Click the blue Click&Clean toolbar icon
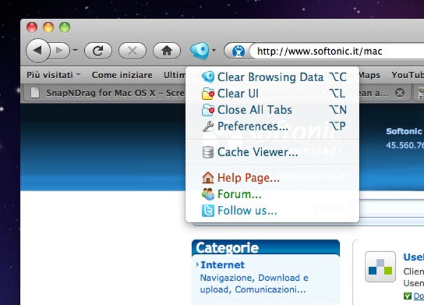 (200, 51)
